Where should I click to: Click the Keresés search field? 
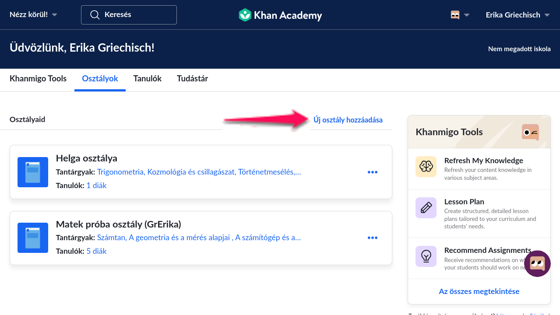click(129, 15)
